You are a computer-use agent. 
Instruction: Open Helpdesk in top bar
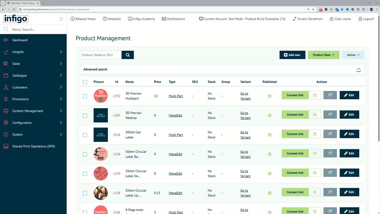(112, 19)
